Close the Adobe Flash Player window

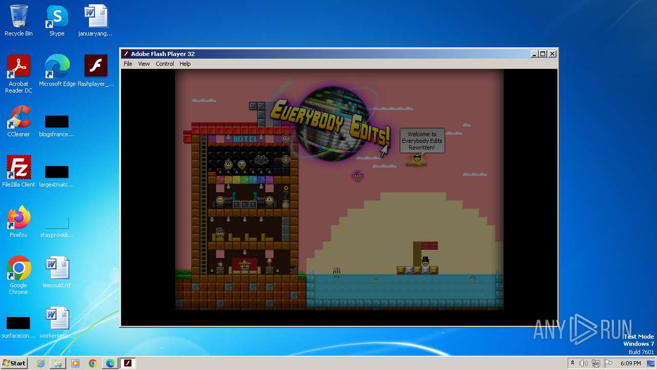tap(552, 54)
